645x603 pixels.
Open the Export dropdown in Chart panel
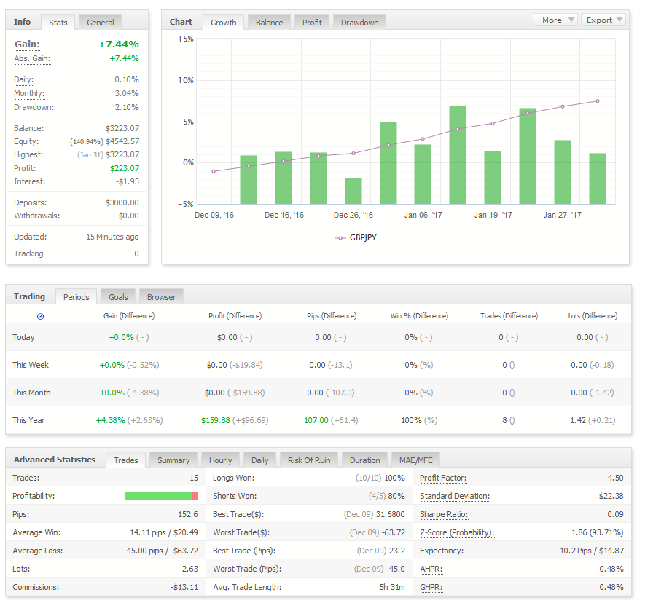point(603,20)
